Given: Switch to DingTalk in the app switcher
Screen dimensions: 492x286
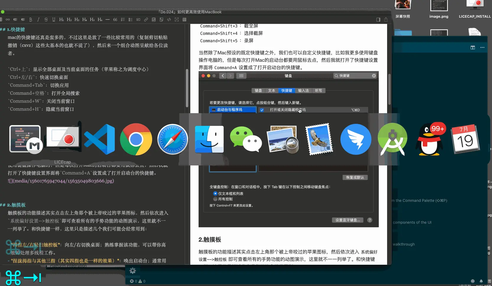Looking at the screenshot, I should coord(356,139).
